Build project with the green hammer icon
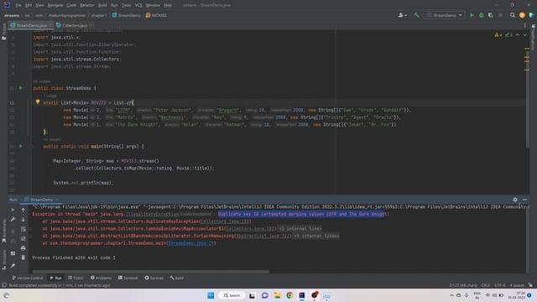 416,15
